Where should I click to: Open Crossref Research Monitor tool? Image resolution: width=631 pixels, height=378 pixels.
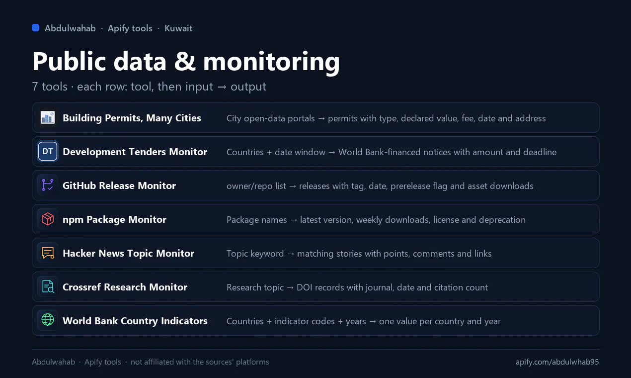coord(315,287)
